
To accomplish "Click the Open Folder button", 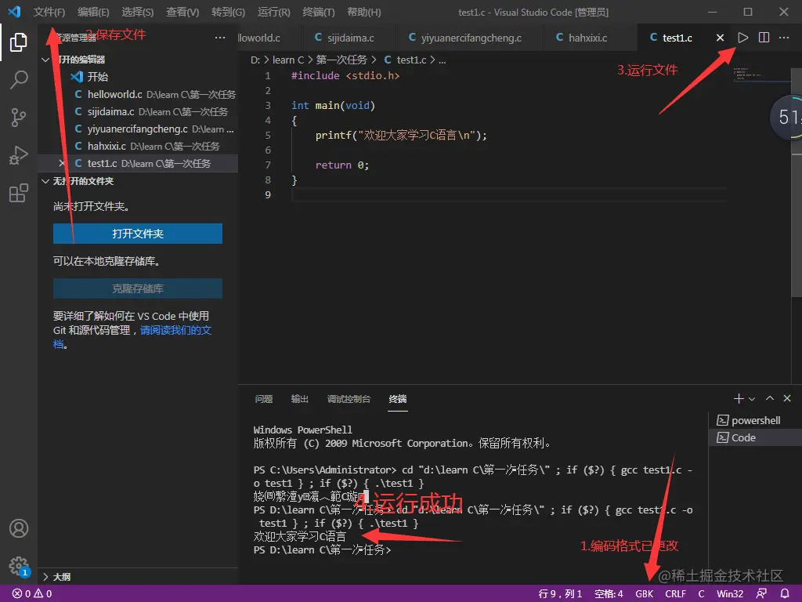I will click(x=138, y=234).
